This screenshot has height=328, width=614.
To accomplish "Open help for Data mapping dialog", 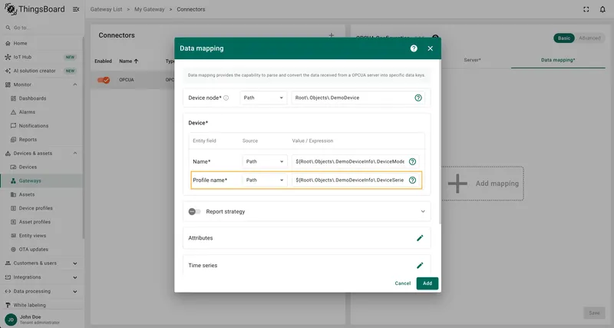I will pyautogui.click(x=414, y=48).
